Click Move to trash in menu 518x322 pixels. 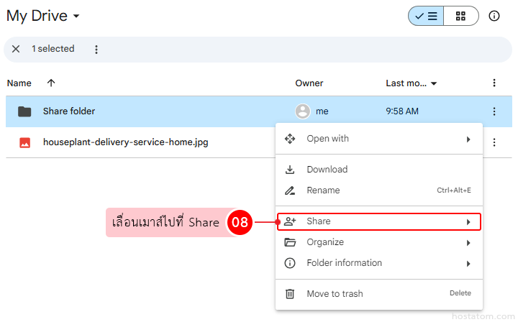tap(335, 293)
